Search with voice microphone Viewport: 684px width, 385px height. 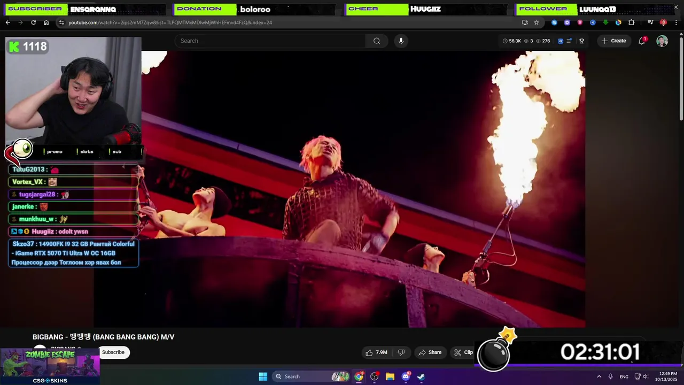pos(401,41)
